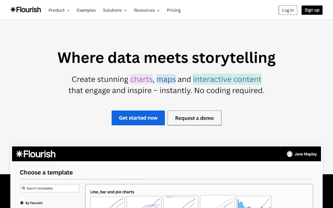Click Jane Mapley's avatar icon

(289, 154)
